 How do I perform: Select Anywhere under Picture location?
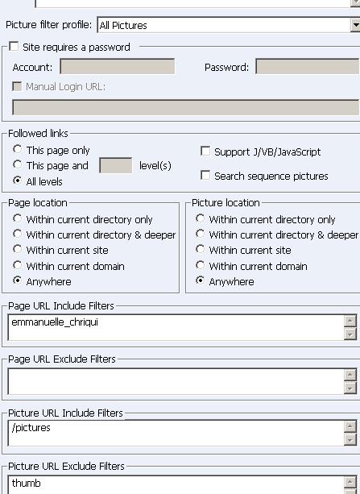[200, 280]
